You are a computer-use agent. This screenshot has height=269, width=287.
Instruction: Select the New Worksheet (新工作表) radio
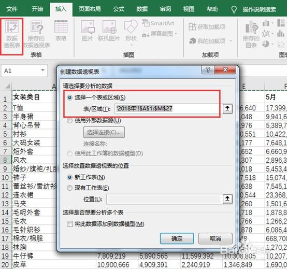(x=70, y=177)
